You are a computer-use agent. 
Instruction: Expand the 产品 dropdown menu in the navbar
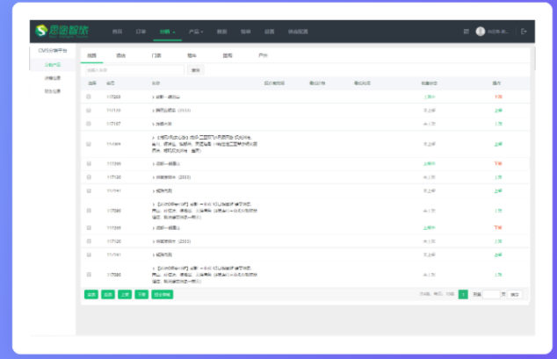click(195, 32)
